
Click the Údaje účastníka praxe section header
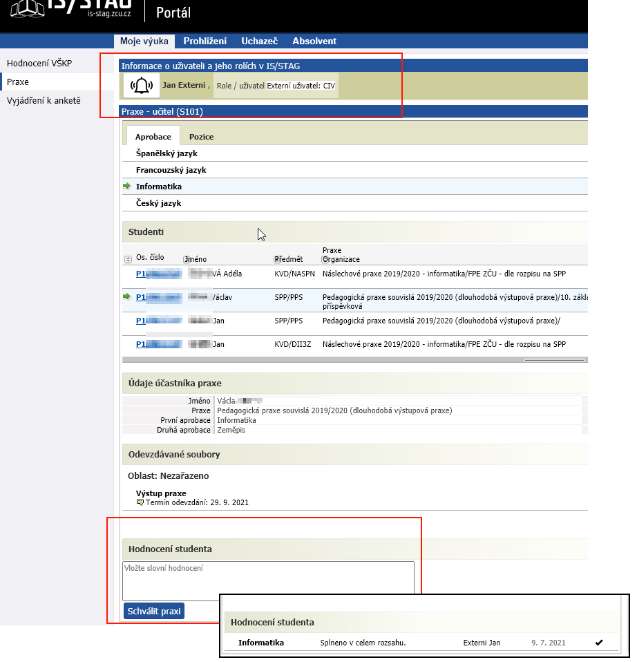[354, 383]
